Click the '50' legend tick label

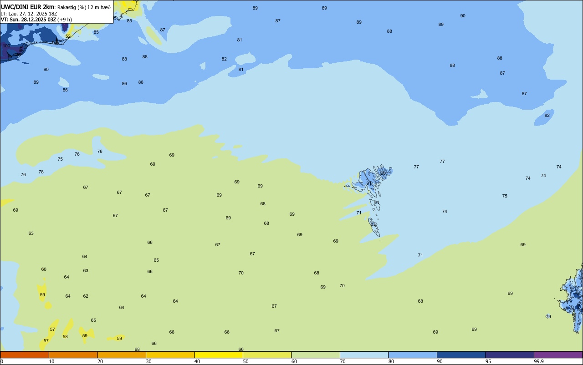[x=245, y=361]
